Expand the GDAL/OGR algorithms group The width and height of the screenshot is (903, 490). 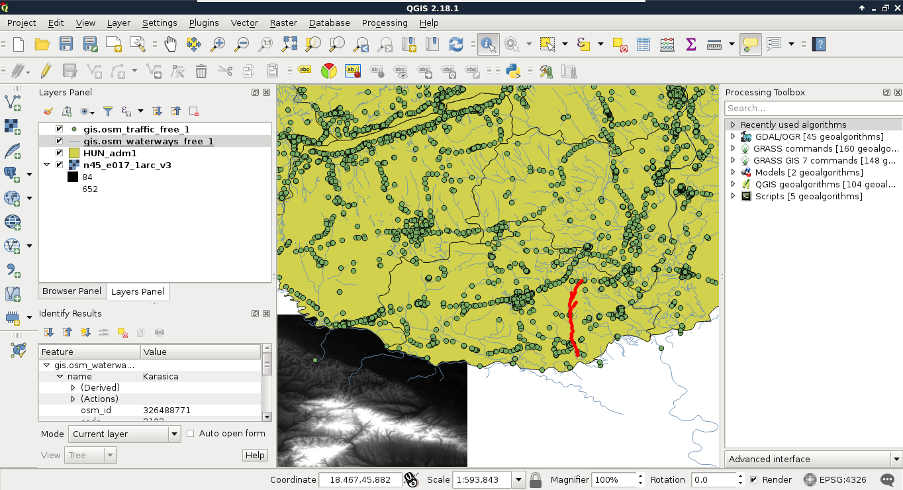click(x=733, y=136)
